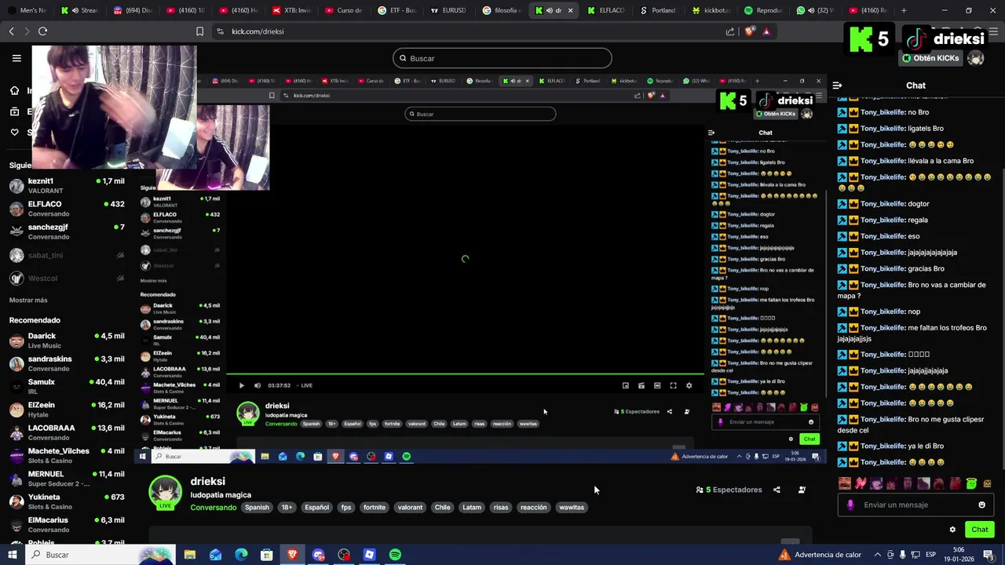1005x565 pixels.
Task: Click the share icon in address bar
Action: (x=730, y=31)
